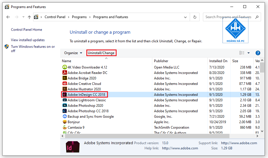Click the Bonjour package icon

click(x=64, y=122)
